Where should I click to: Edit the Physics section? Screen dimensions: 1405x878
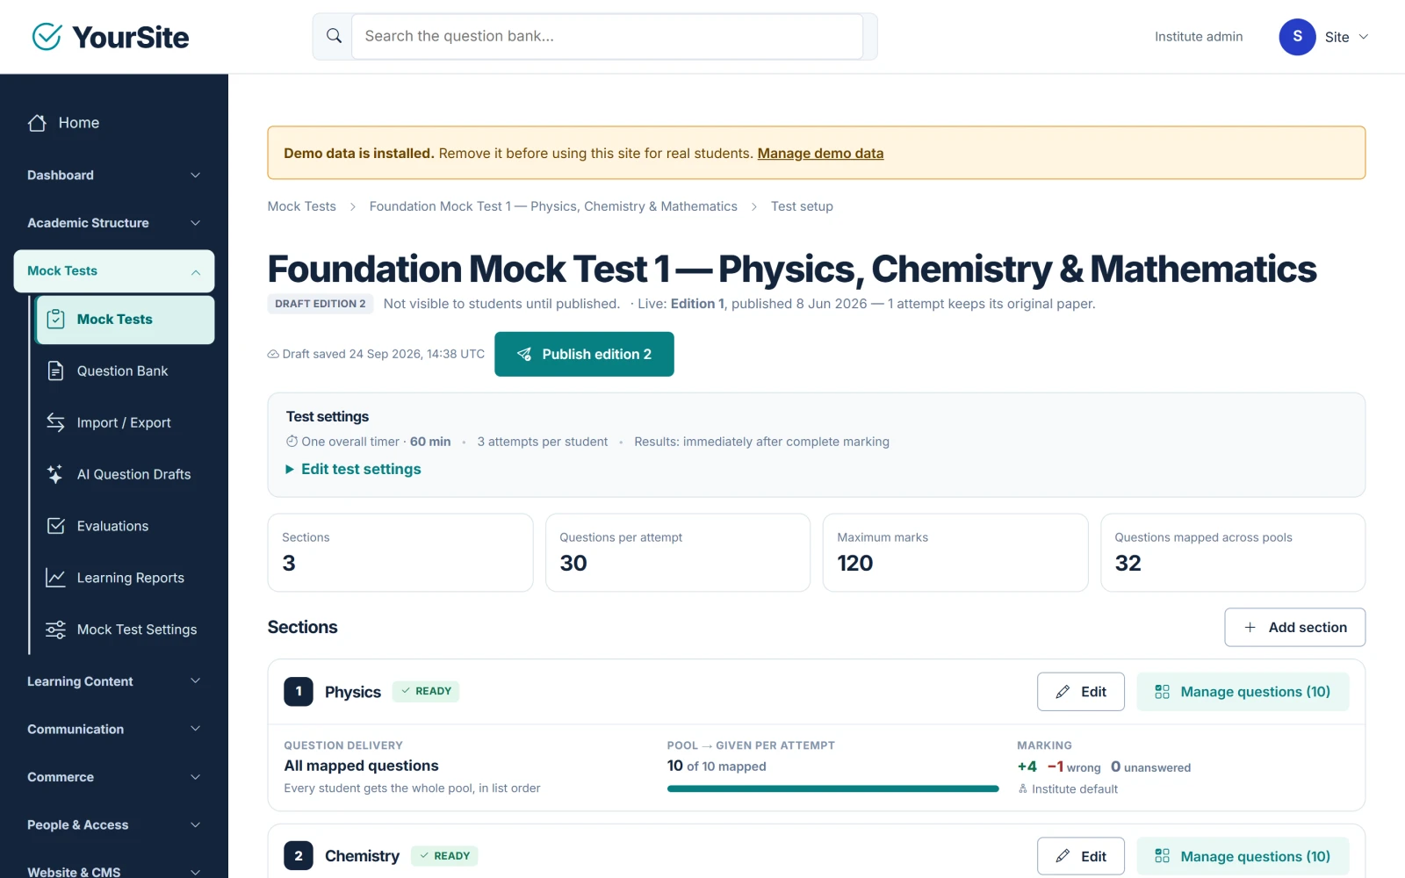pos(1080,692)
